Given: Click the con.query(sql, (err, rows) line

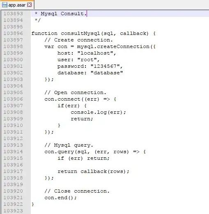Looking at the screenshot, I should click(95, 152).
